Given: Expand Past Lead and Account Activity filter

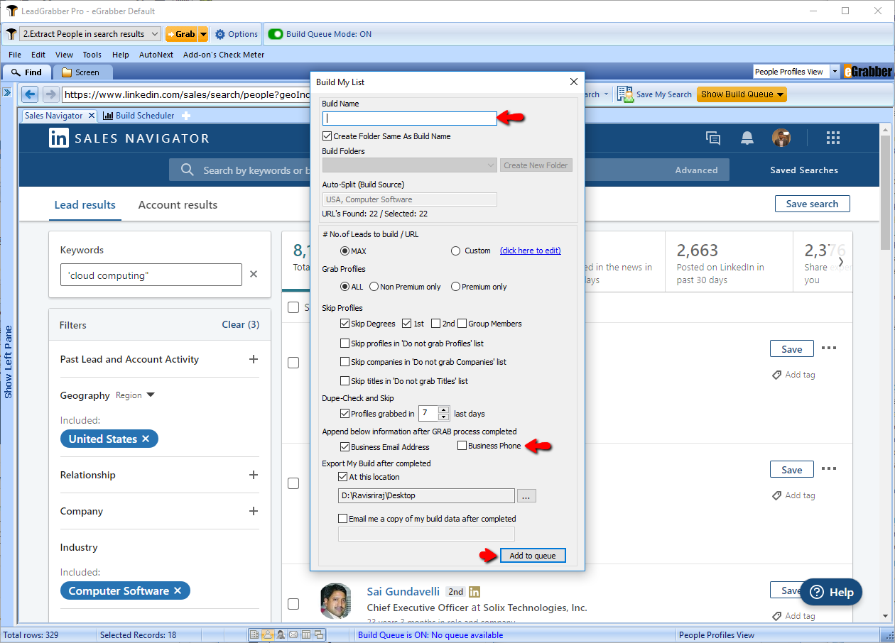Looking at the screenshot, I should click(x=254, y=359).
